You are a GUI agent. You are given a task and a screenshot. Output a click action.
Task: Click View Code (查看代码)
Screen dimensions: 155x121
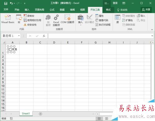coord(102,20)
